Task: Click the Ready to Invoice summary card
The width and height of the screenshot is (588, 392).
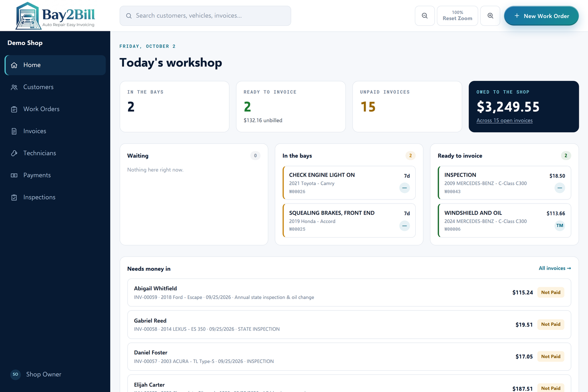Action: (x=291, y=107)
